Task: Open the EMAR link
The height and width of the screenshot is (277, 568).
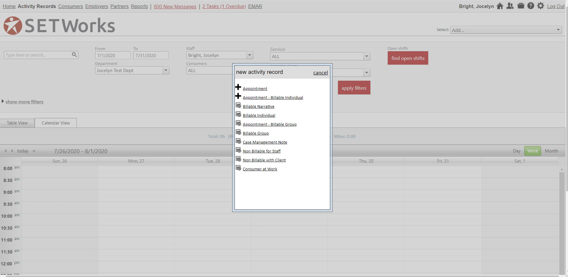Action: pos(255,6)
